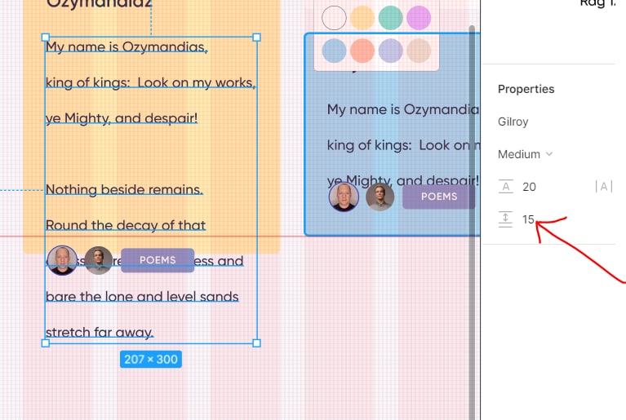Click the letter spacing icon

coord(603,187)
